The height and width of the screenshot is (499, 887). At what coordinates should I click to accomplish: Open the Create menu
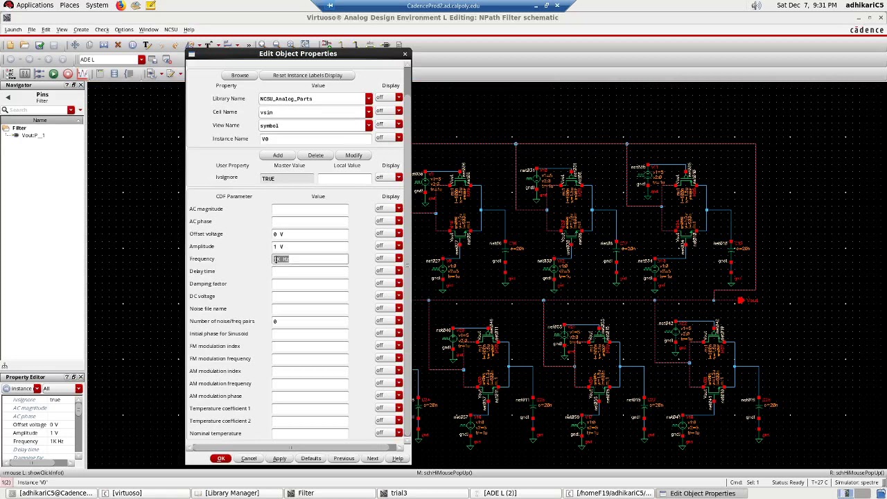[81, 30]
